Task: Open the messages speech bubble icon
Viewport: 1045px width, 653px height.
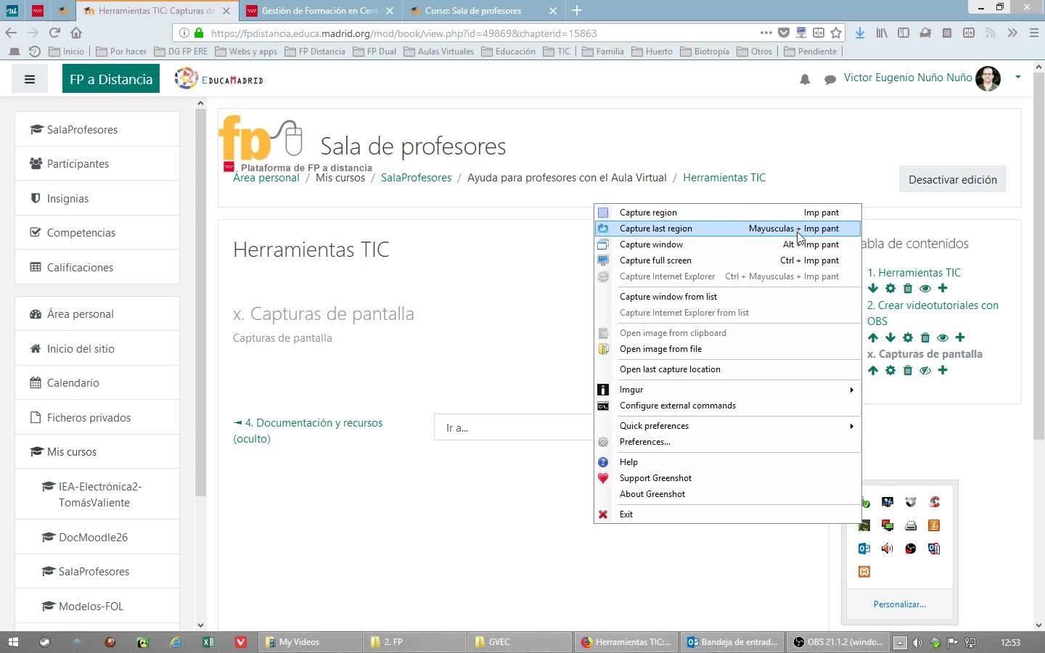Action: point(829,79)
